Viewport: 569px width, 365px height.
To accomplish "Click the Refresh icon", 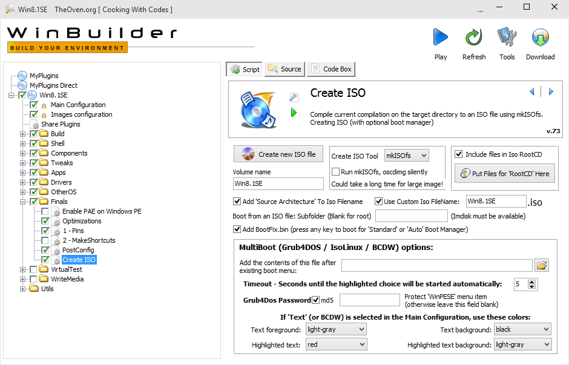I will coord(473,37).
